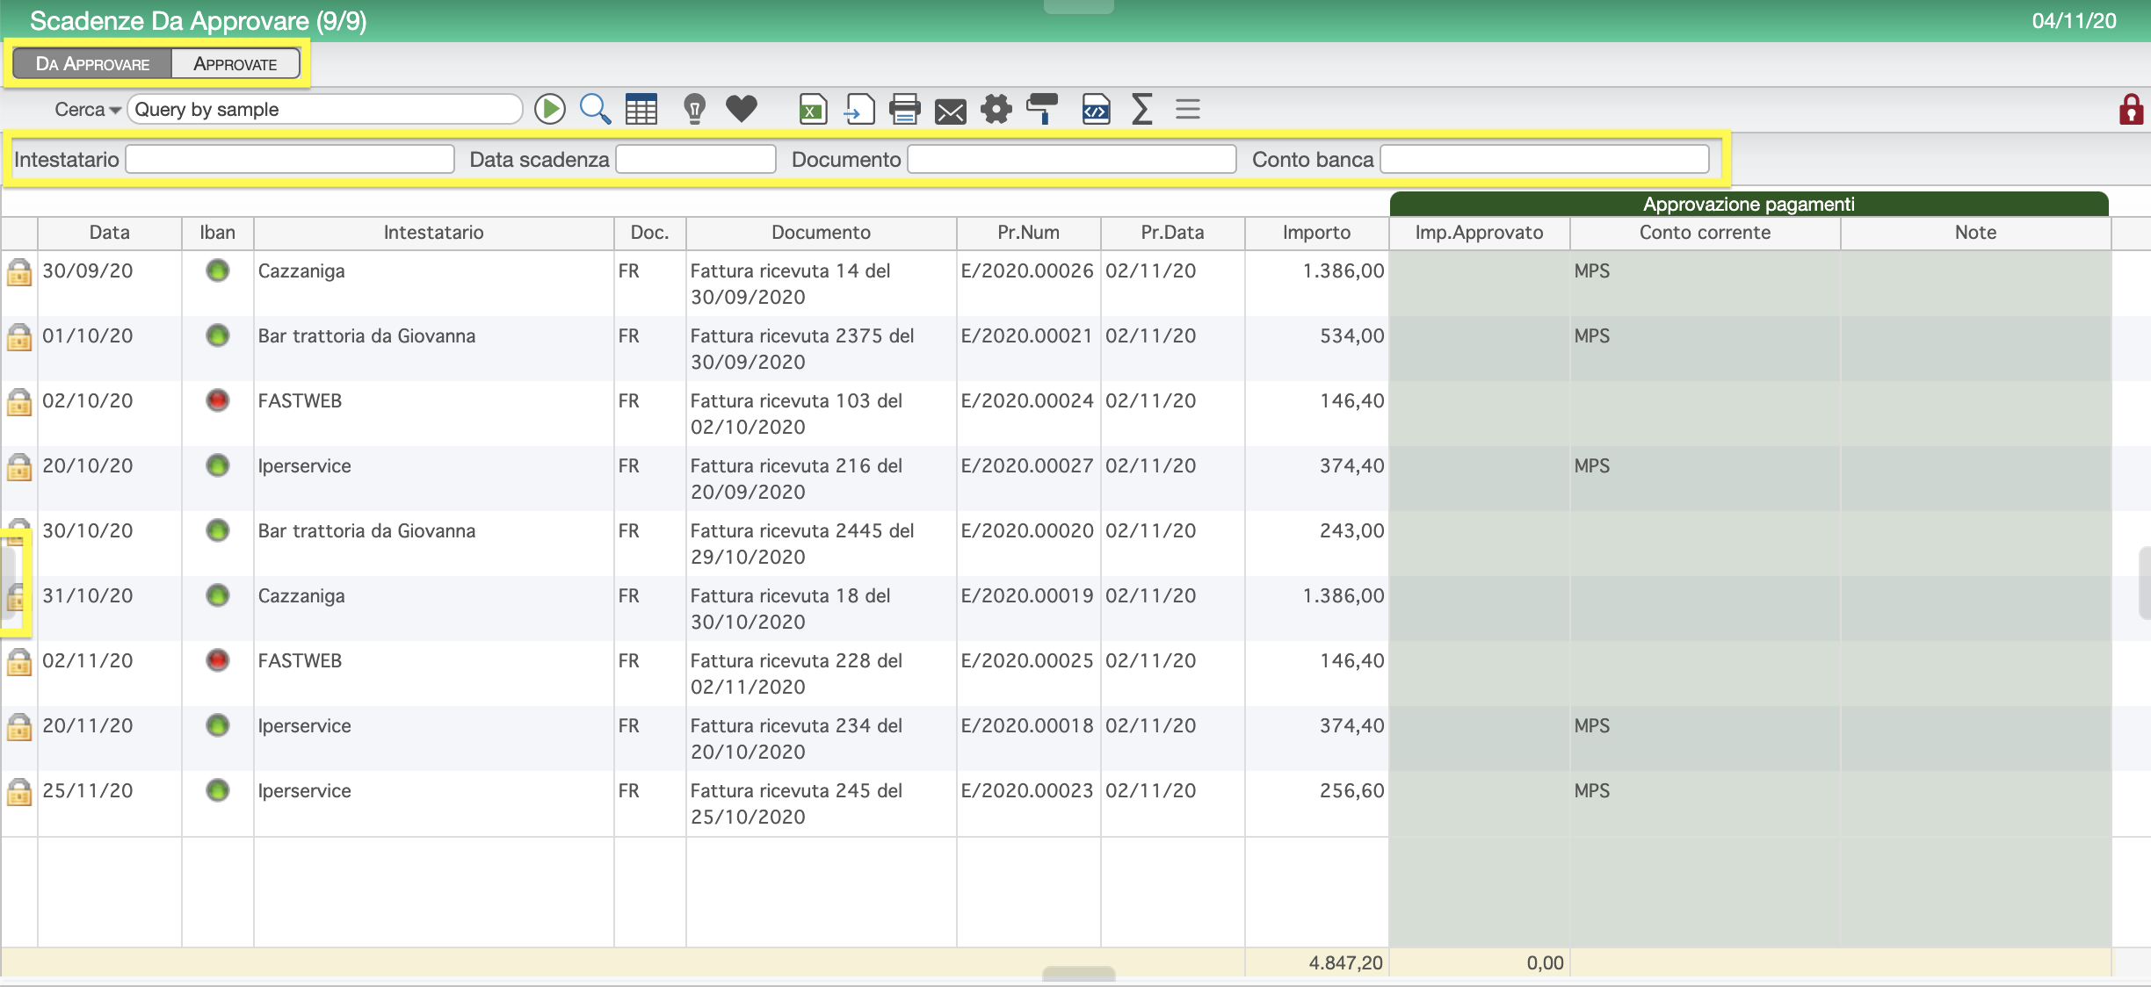Click the Note column header
The height and width of the screenshot is (987, 2151).
[1976, 233]
